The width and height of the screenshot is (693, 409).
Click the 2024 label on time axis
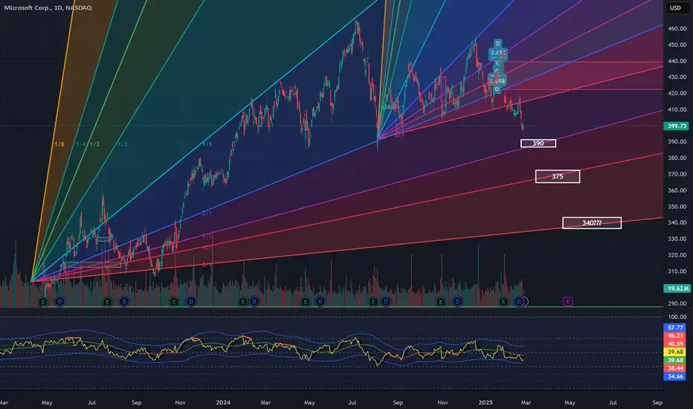223,402
